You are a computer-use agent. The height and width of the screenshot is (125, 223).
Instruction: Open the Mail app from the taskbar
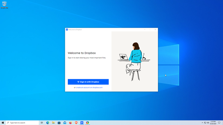[65, 122]
